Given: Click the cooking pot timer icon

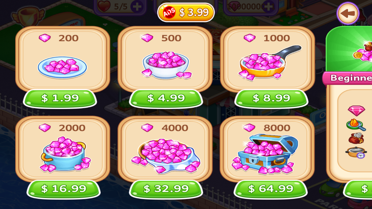Looking at the screenshot, I should tap(356, 152).
